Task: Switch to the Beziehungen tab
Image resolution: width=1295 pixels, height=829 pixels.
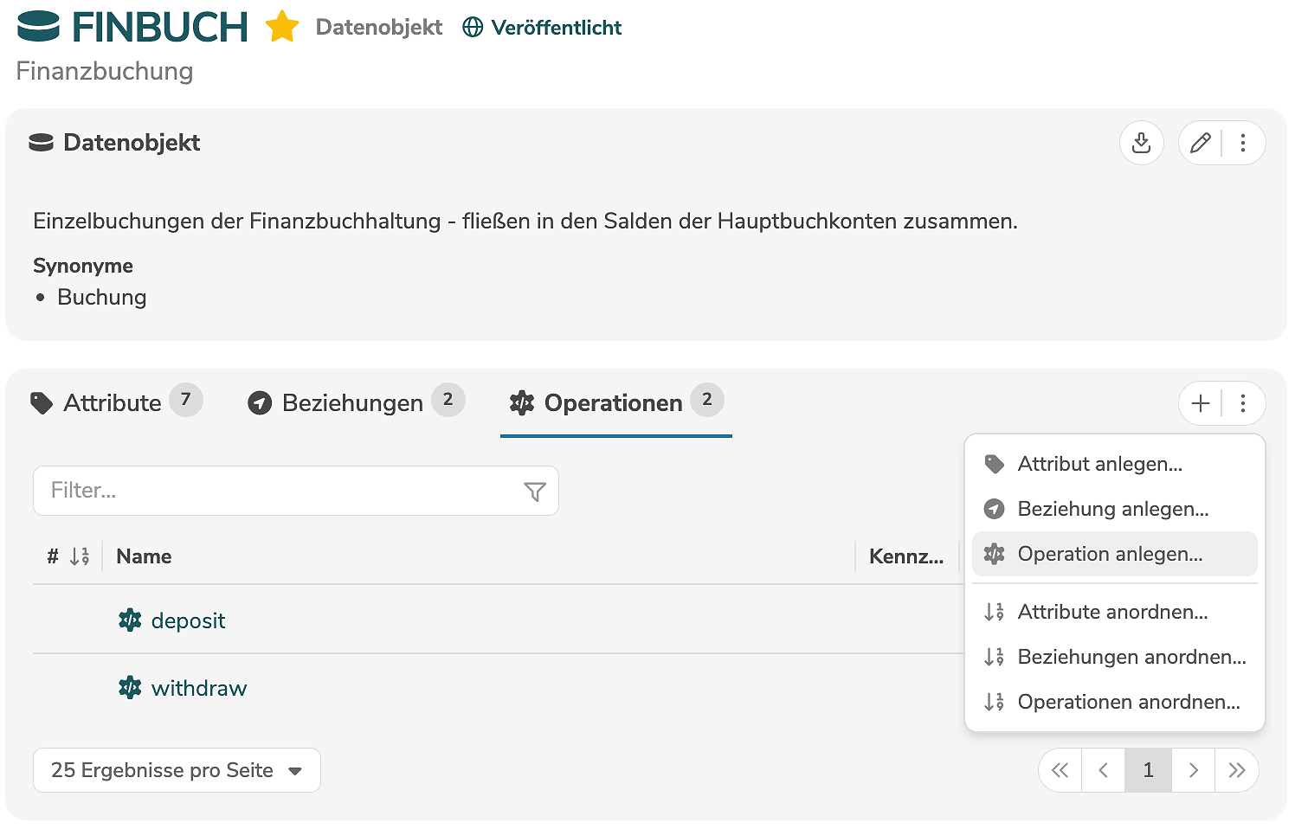Action: tap(352, 402)
